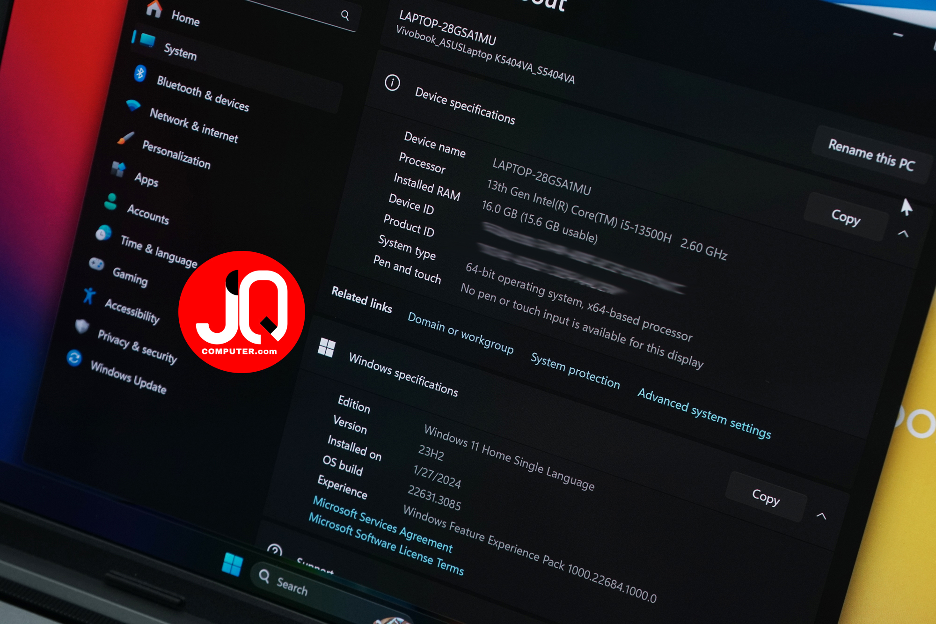Click the Windows Update sync icon
This screenshot has height=624, width=936.
74,358
